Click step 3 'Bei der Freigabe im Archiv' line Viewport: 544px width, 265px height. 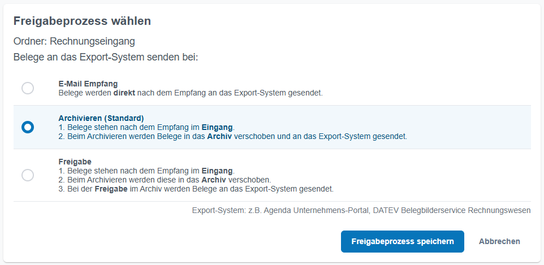196,188
